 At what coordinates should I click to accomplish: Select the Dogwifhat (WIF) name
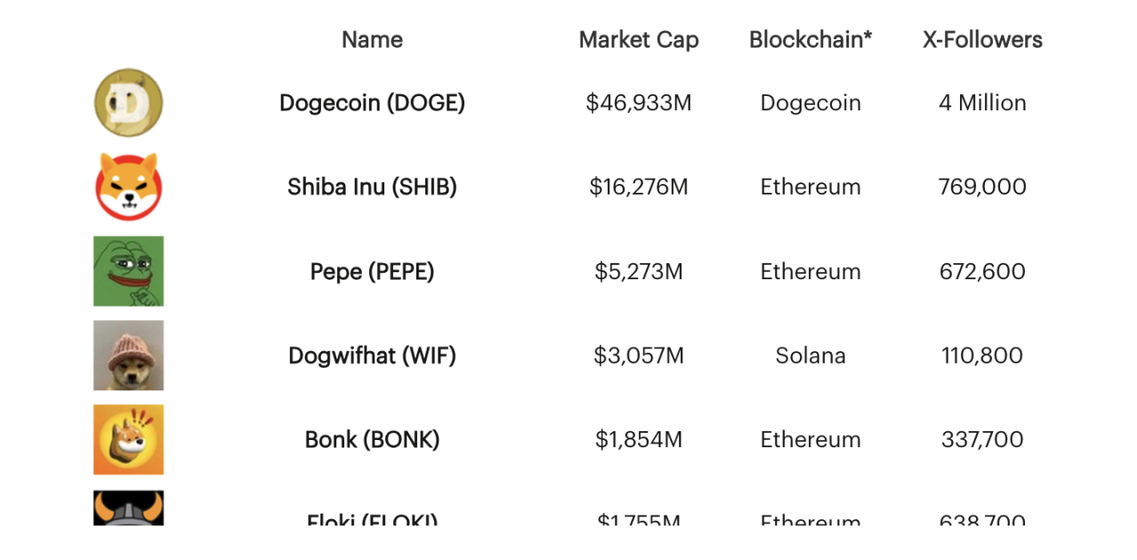pyautogui.click(x=372, y=356)
